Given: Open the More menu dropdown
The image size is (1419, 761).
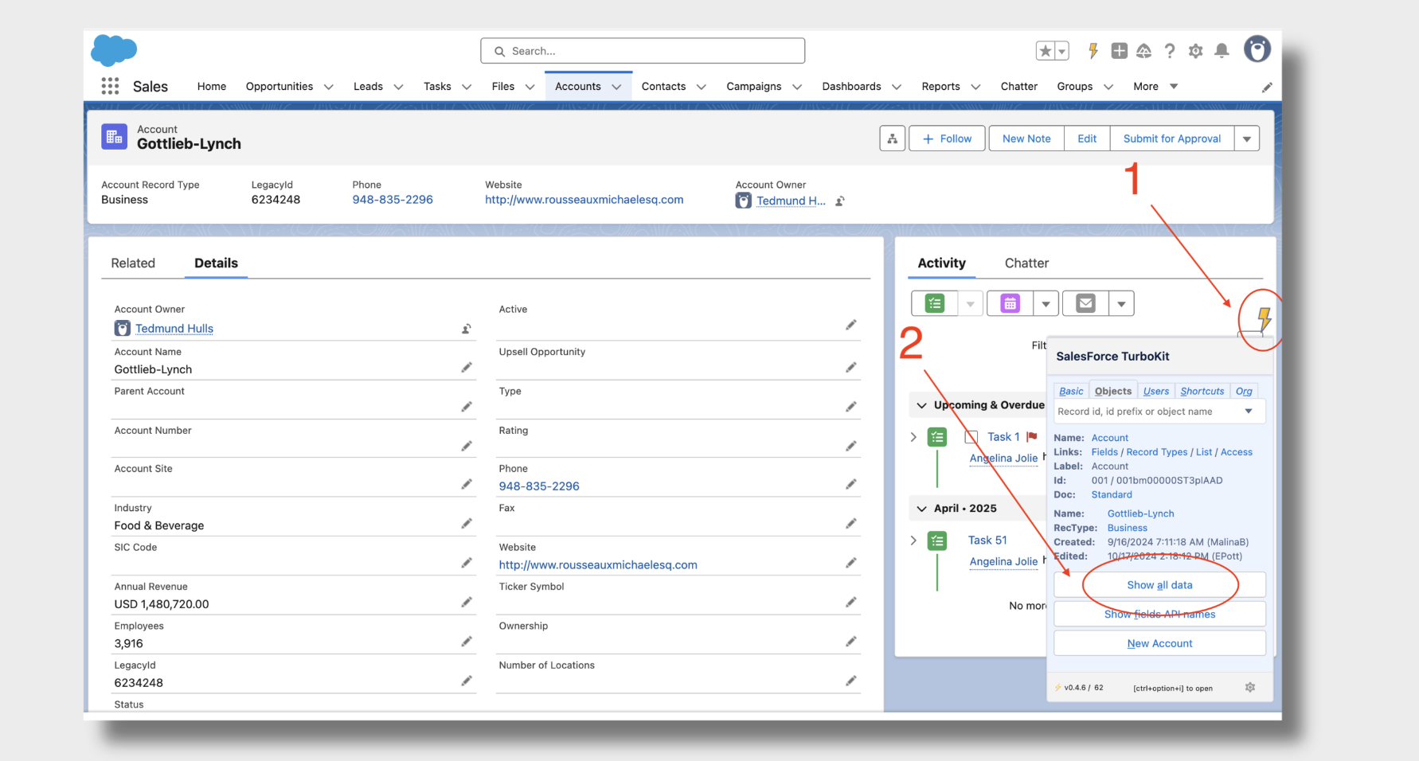Looking at the screenshot, I should tap(1153, 86).
